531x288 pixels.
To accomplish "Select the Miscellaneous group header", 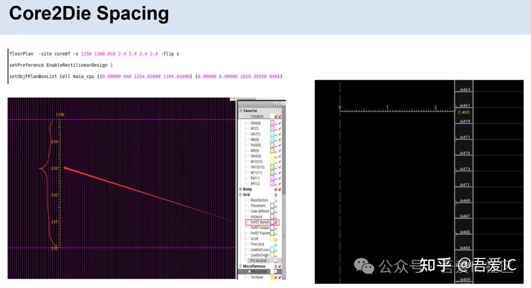I will (254, 265).
